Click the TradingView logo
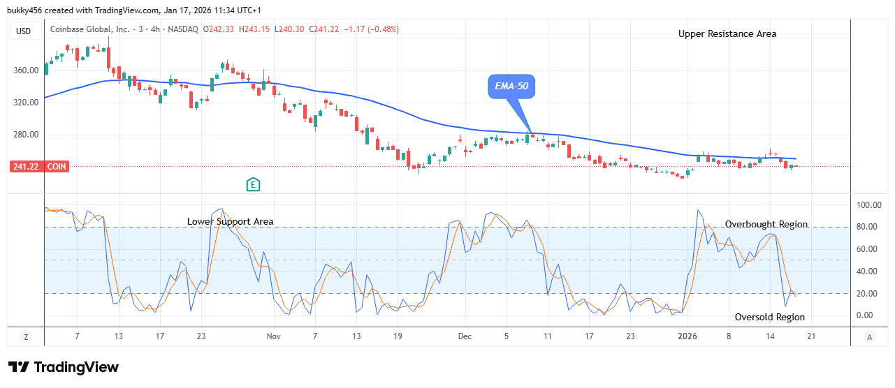This screenshot has width=895, height=388. point(64,367)
